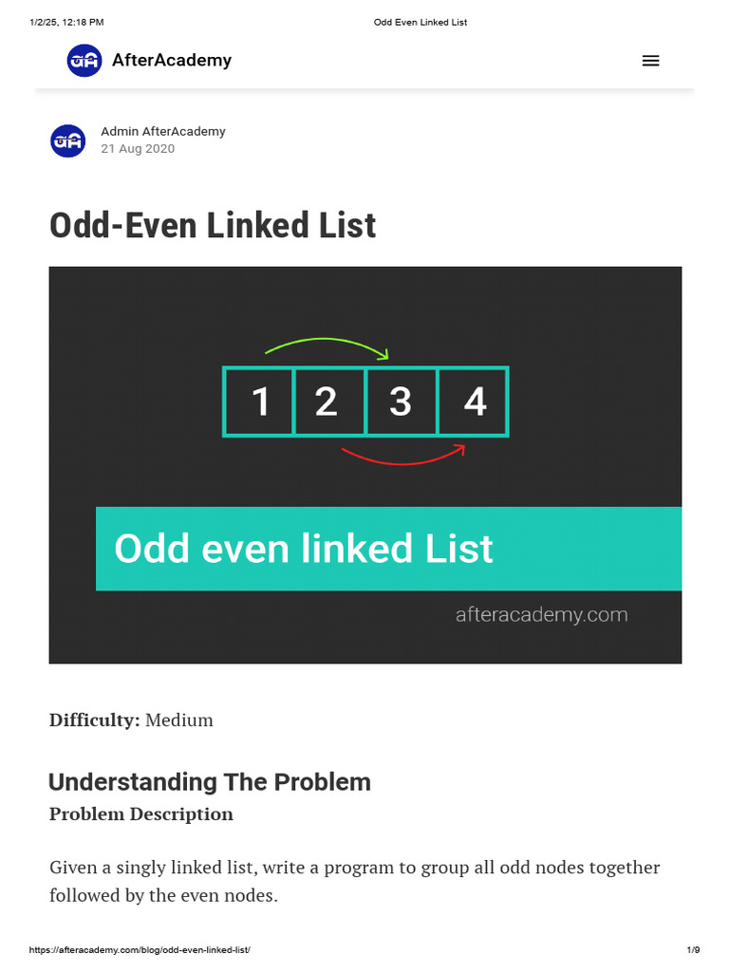Click the teal 'Odd even linked List' banner

tap(388, 549)
